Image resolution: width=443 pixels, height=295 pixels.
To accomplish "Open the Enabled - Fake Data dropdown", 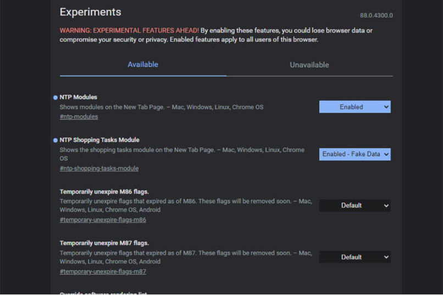I will (x=355, y=154).
